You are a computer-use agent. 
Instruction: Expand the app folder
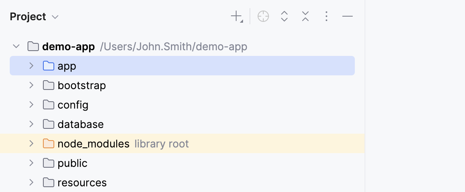tap(31, 66)
